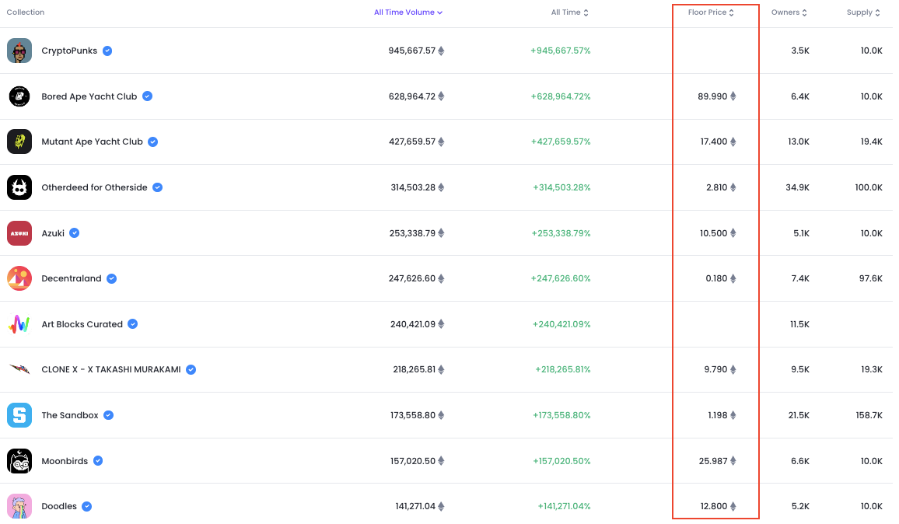Open the Mutant Ape Yacht Club avatar
Image resolution: width=899 pixels, height=524 pixels.
(19, 141)
